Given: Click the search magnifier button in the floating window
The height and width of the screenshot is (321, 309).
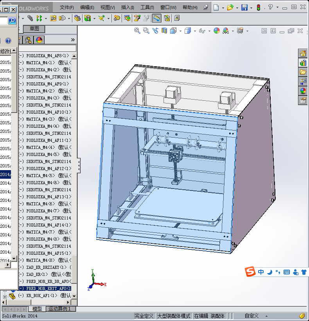Looking at the screenshot, I should [12, 20].
